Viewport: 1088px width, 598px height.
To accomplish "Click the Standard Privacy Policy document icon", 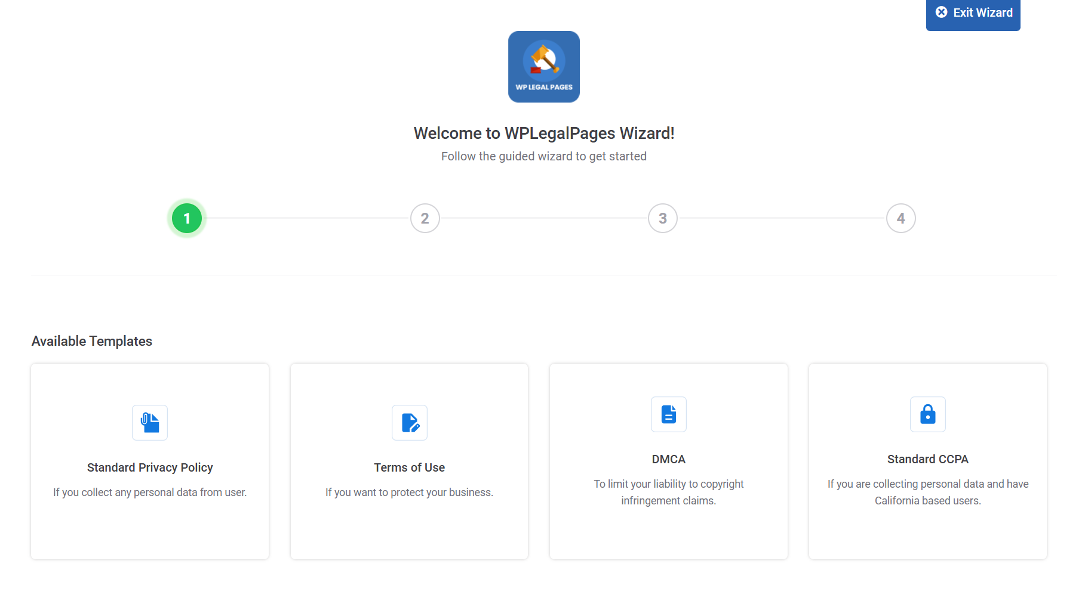I will [x=150, y=423].
